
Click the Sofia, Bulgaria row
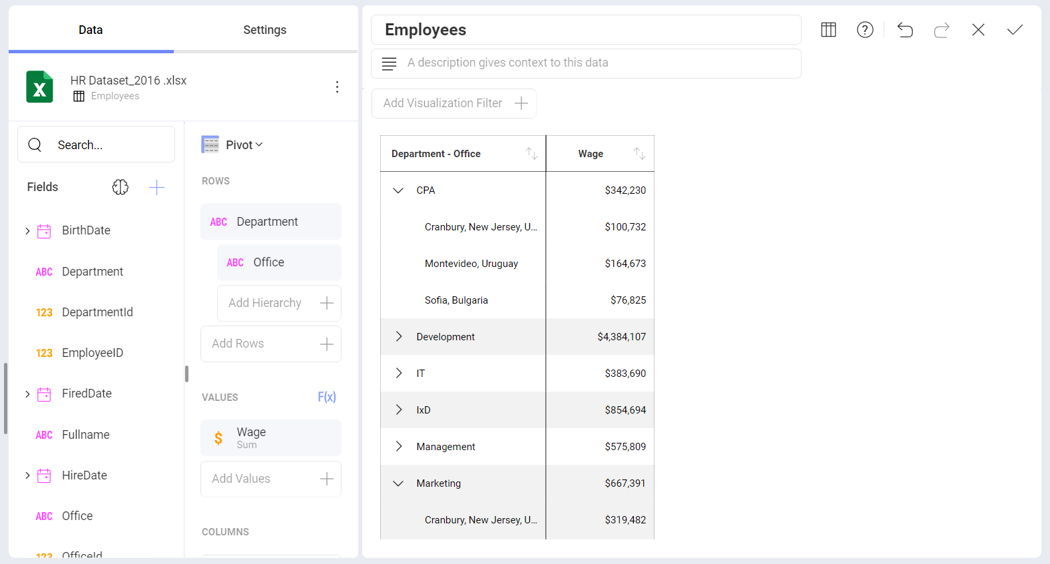(517, 300)
